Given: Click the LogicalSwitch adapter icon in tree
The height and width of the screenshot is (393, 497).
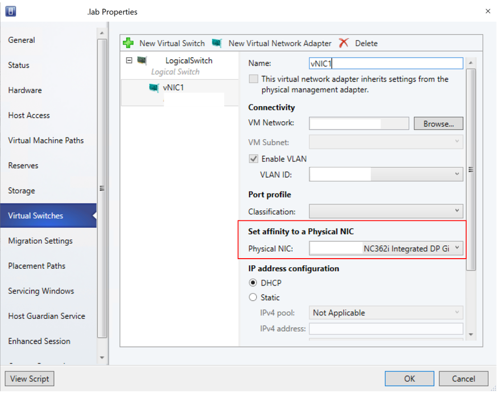Looking at the screenshot, I should (142, 60).
